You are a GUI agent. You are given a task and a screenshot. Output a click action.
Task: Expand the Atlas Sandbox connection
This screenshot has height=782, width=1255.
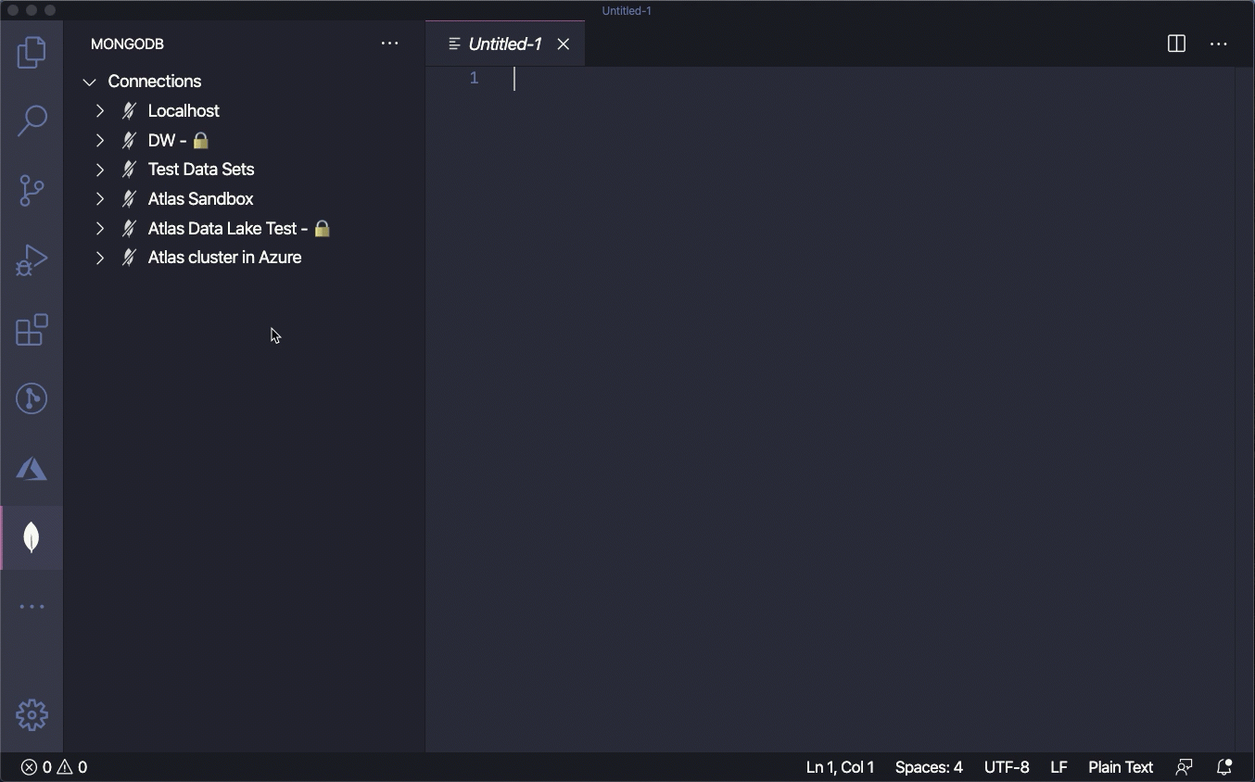point(100,199)
